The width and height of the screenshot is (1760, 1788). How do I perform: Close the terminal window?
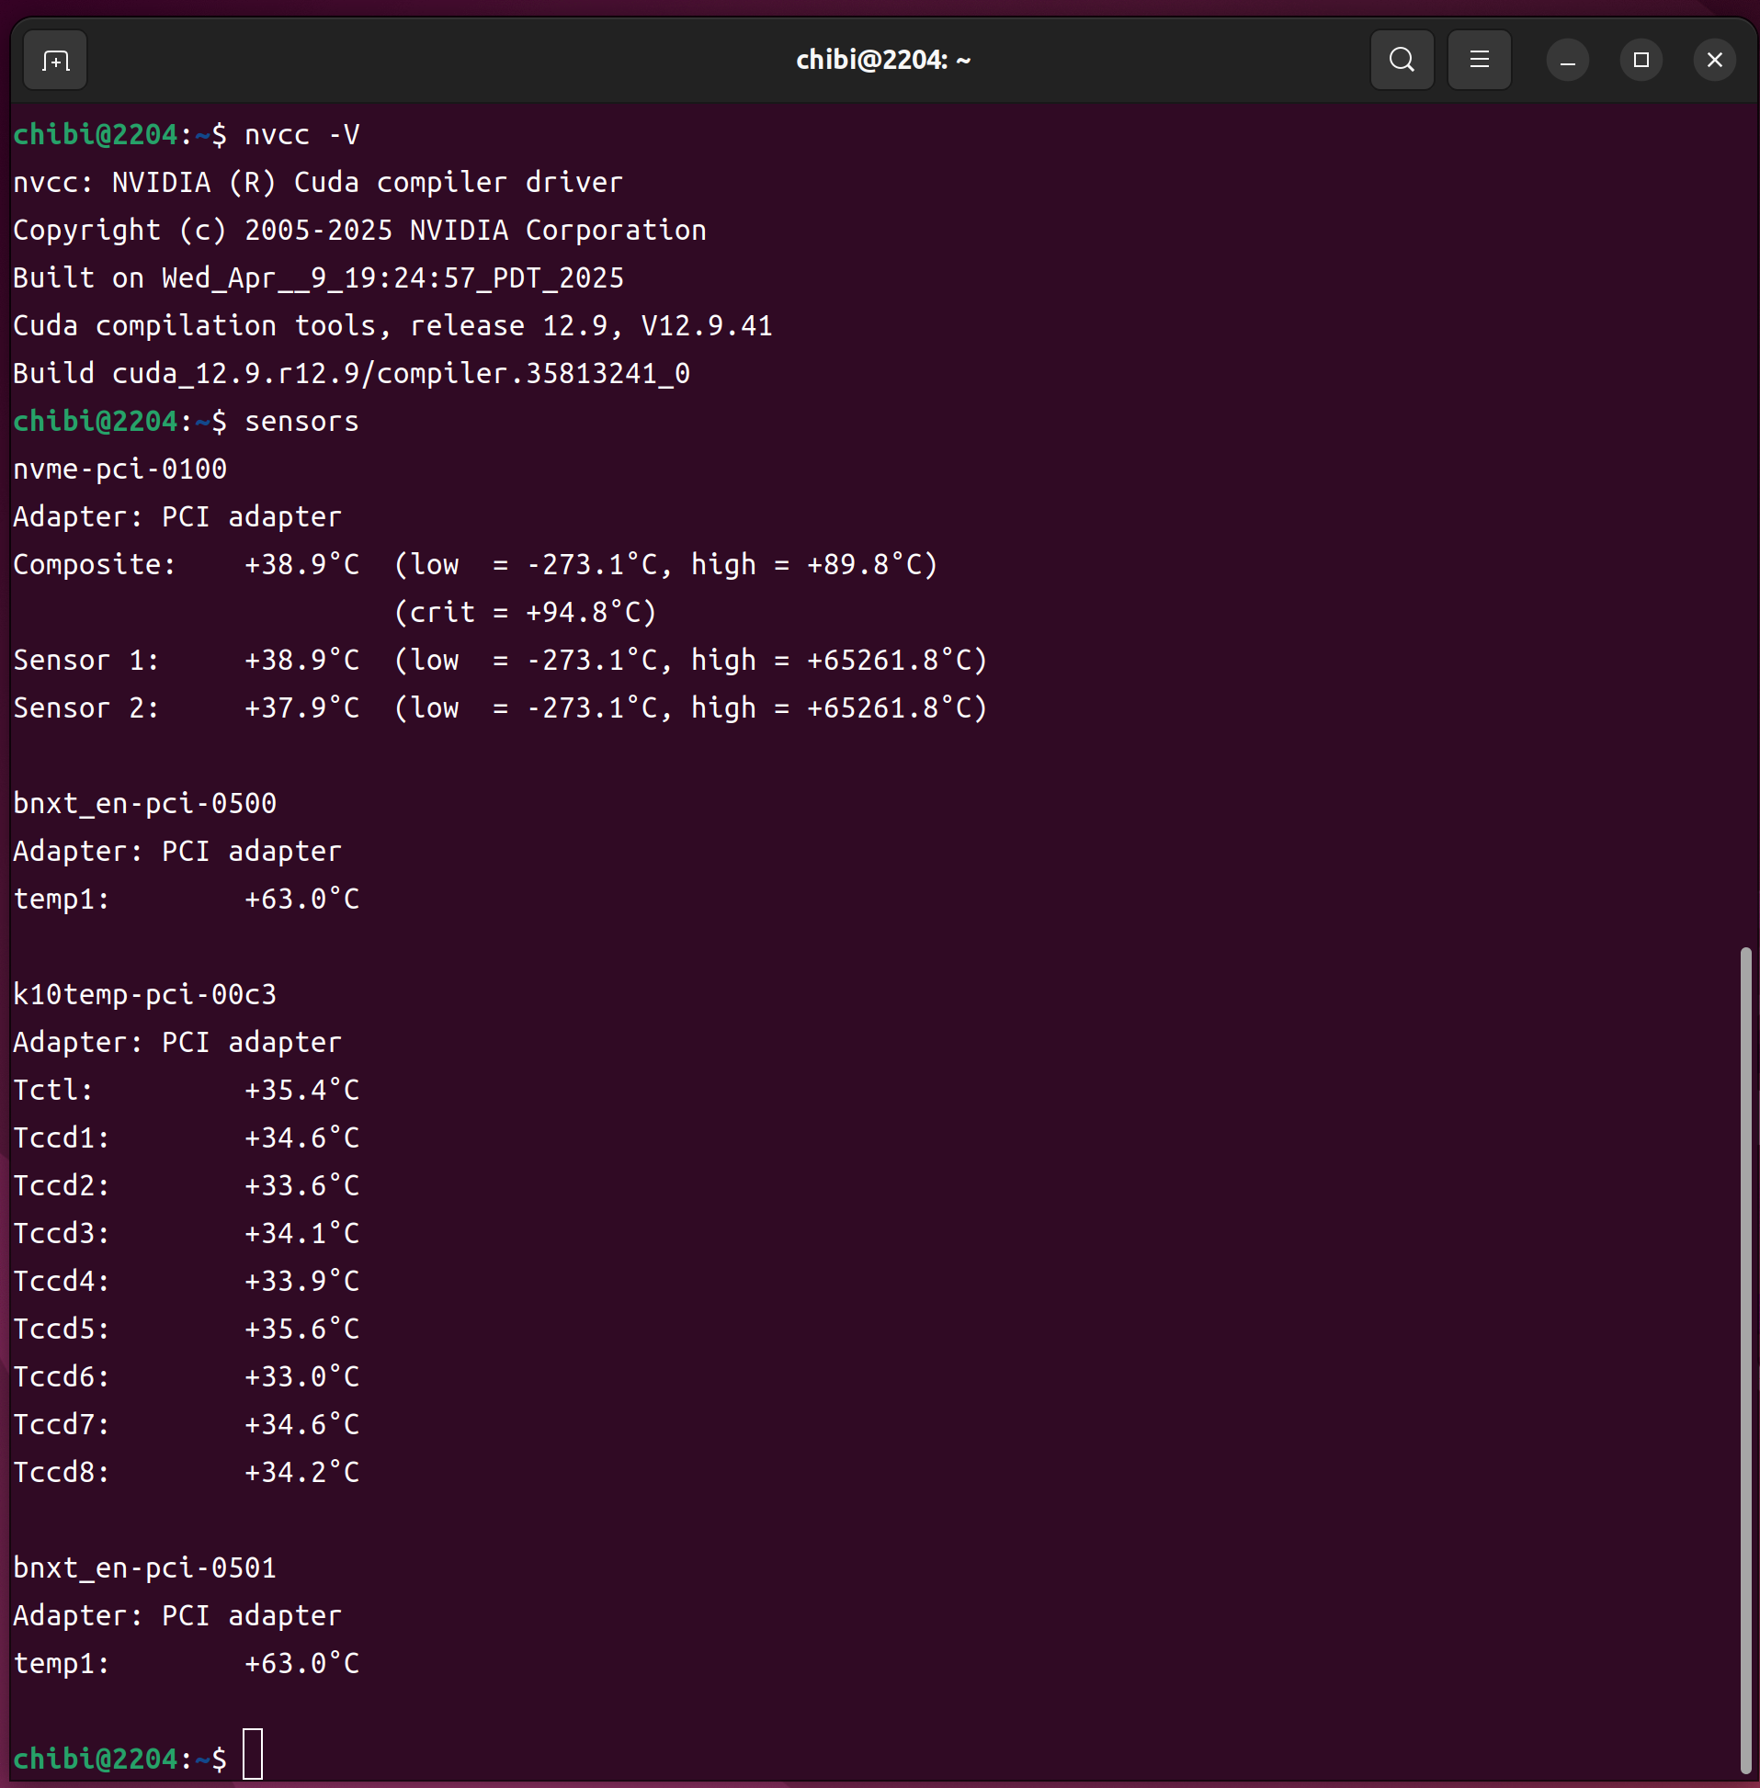coord(1714,61)
